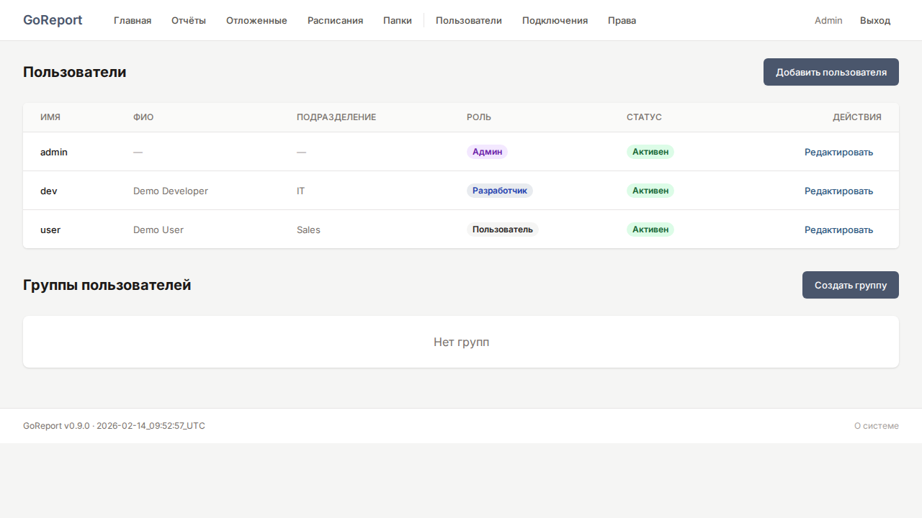Open the Отложенные page
Screen dimensions: 922x518
click(x=256, y=20)
